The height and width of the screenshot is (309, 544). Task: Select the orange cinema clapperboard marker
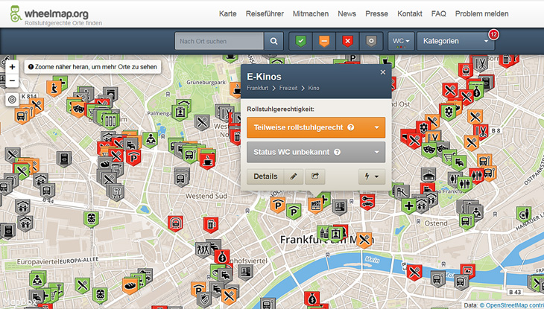[x=315, y=206]
